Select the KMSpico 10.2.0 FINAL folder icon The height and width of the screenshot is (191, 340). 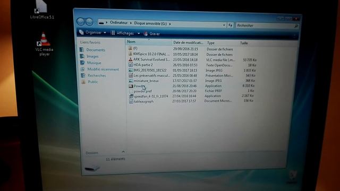pyautogui.click(x=130, y=54)
